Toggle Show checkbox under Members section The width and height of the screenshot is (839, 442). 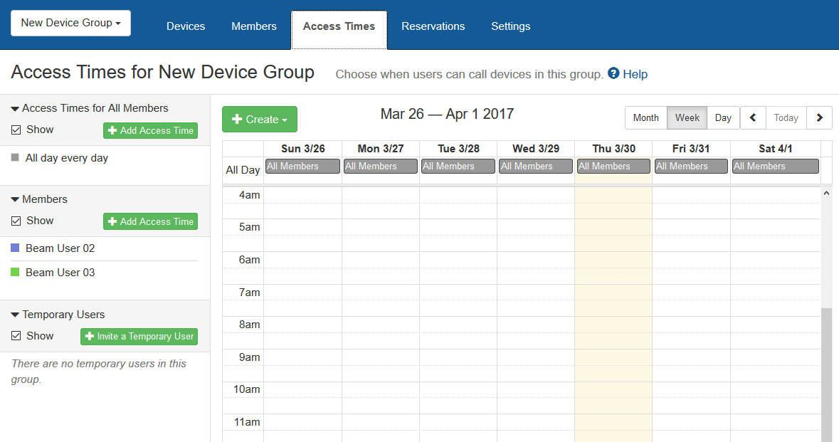tap(16, 221)
